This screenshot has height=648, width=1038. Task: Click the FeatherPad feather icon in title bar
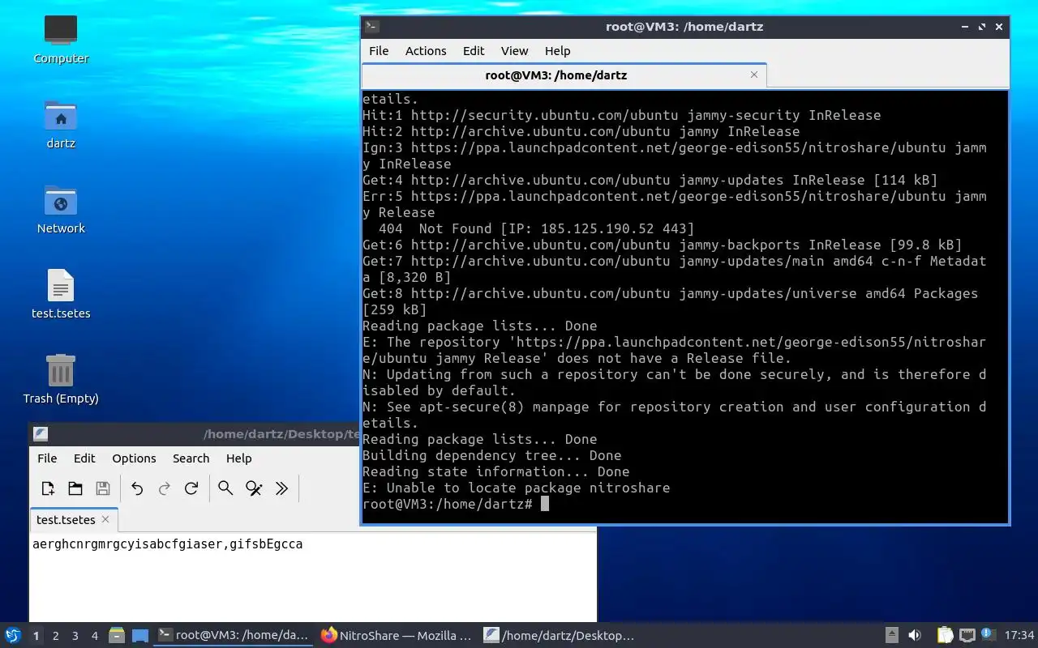41,434
